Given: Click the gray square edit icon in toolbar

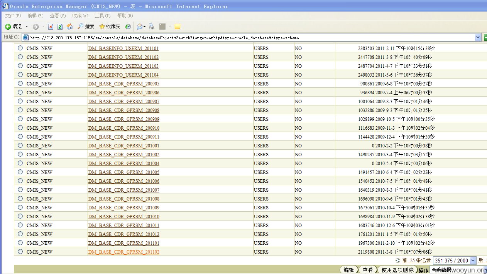Looking at the screenshot, I should [162, 27].
